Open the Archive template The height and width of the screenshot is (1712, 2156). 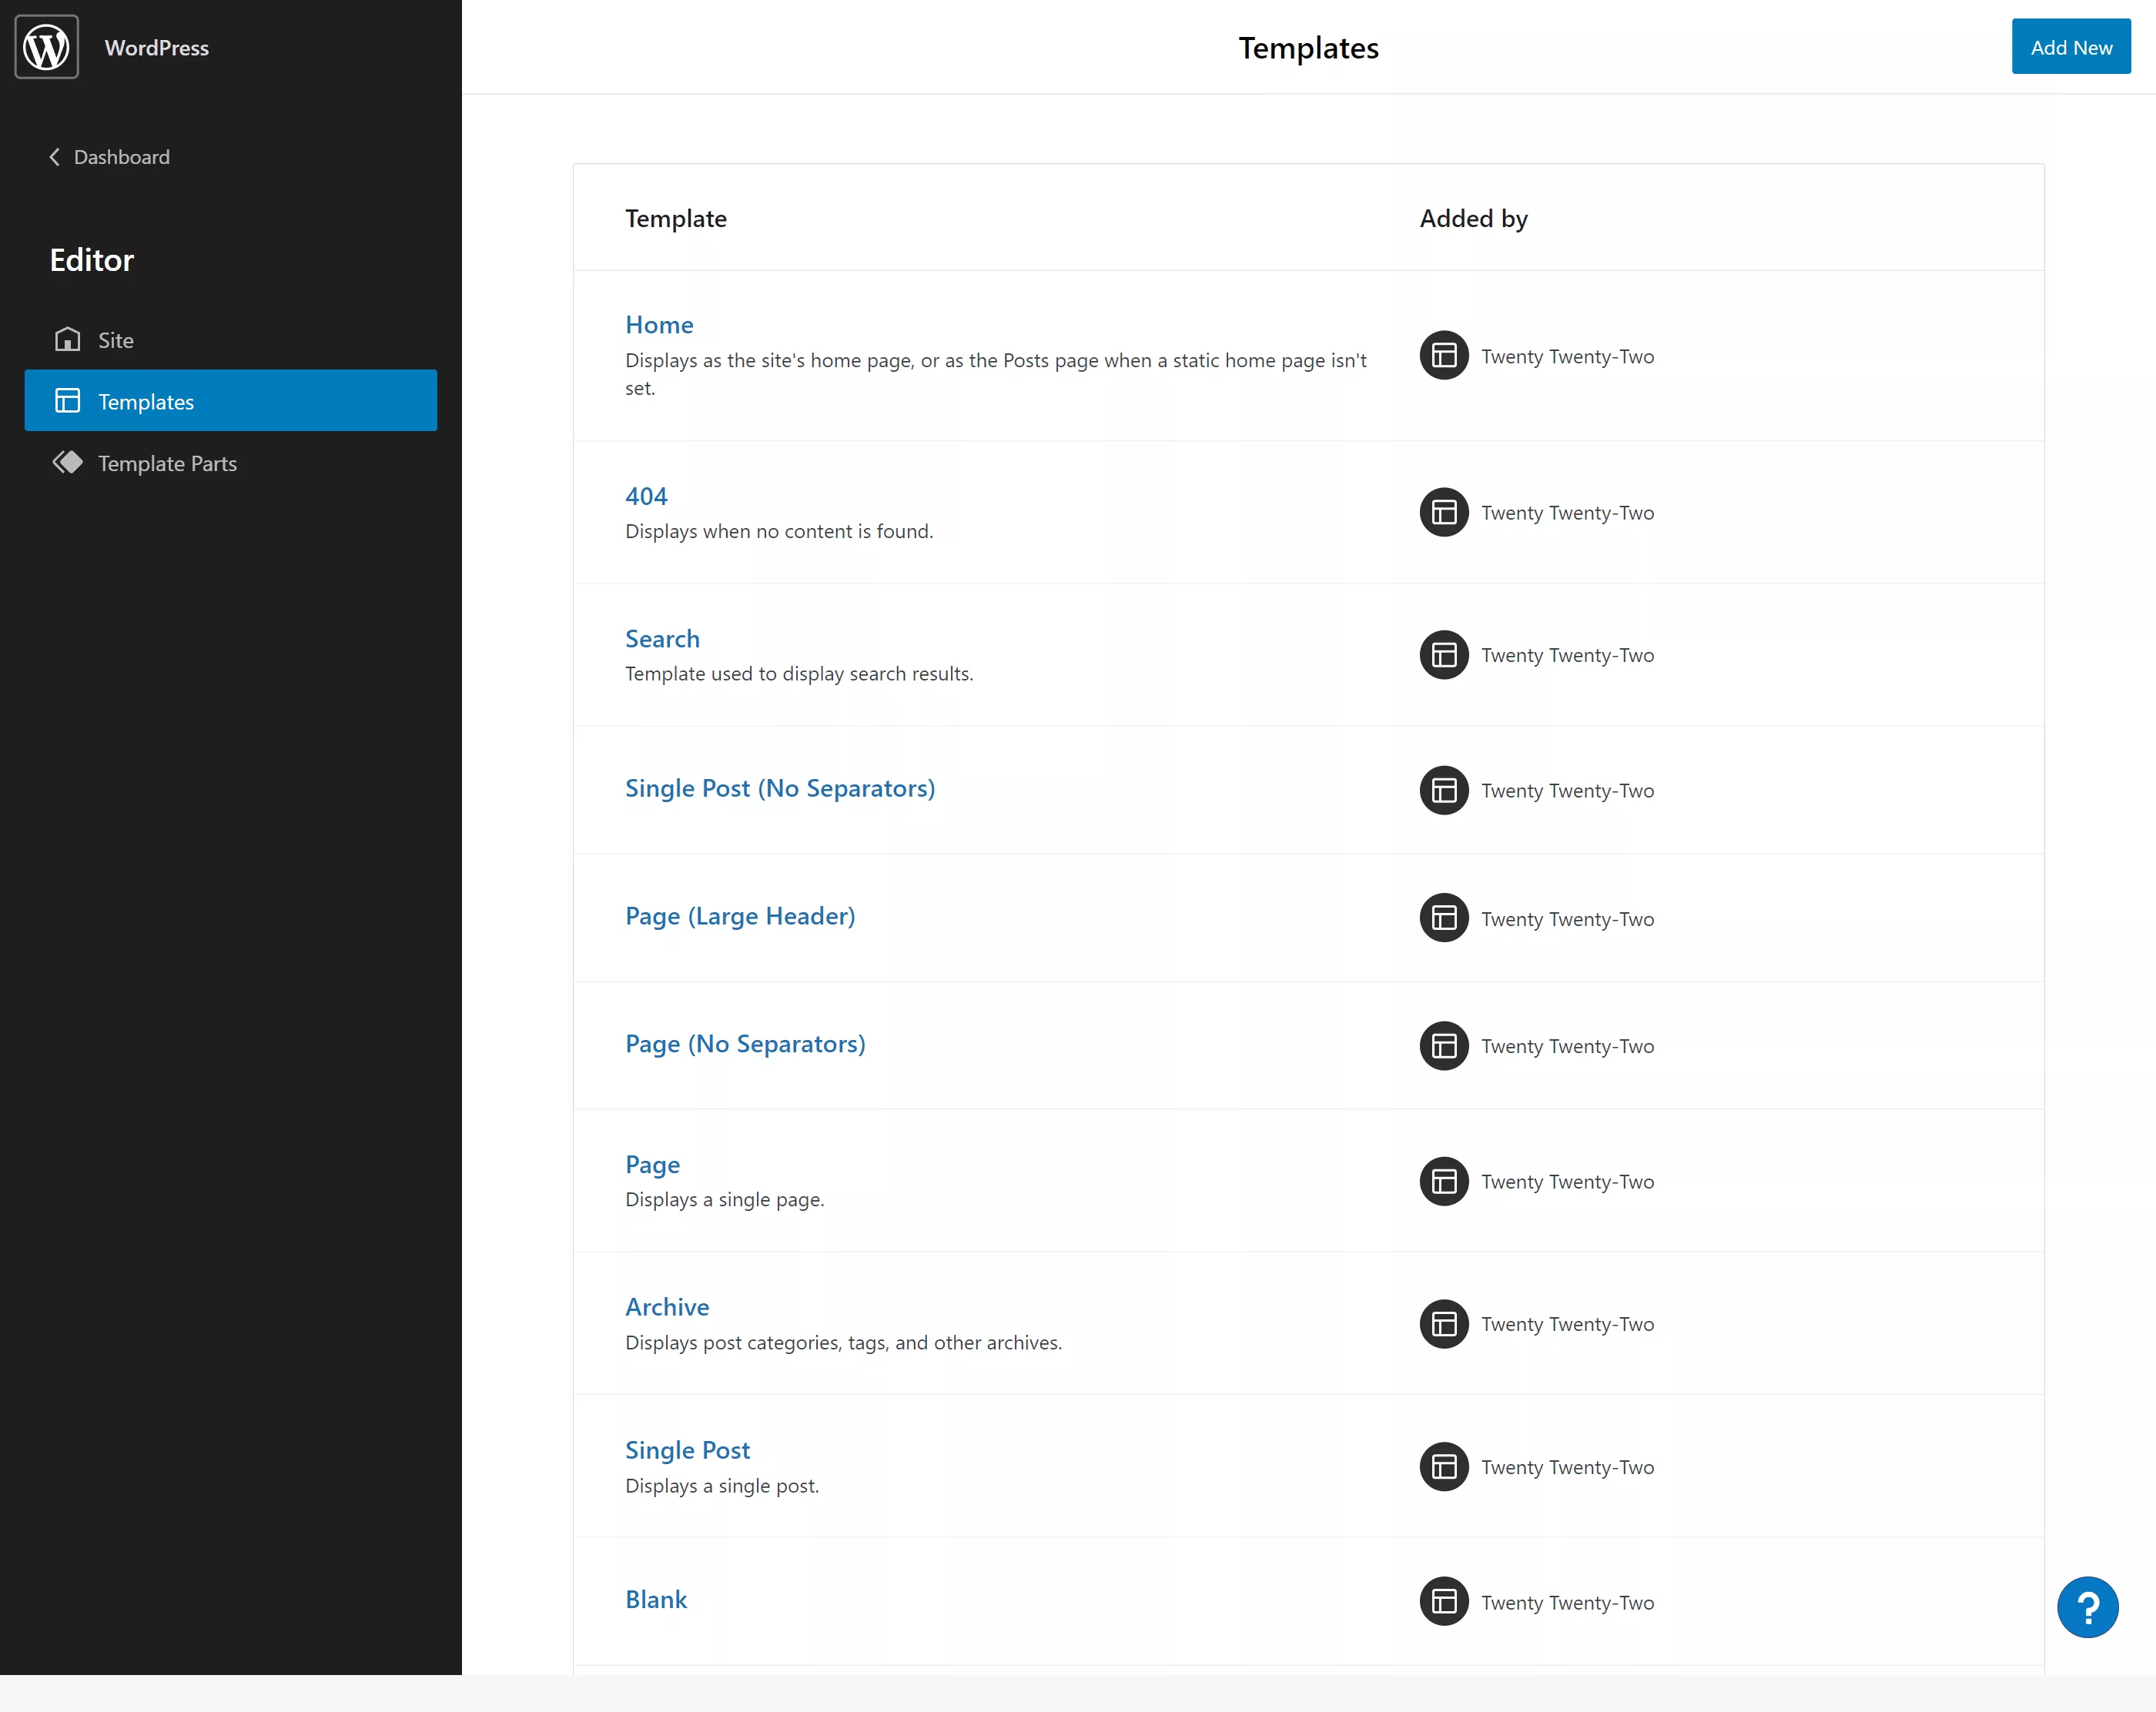coord(667,1307)
